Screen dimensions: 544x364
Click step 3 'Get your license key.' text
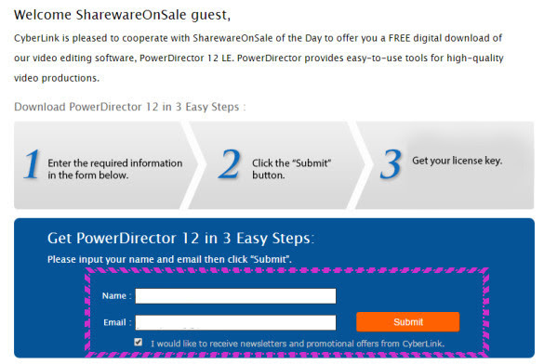(457, 161)
